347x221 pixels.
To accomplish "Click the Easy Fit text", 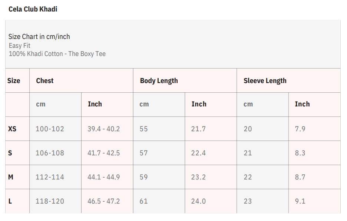I will pos(20,46).
